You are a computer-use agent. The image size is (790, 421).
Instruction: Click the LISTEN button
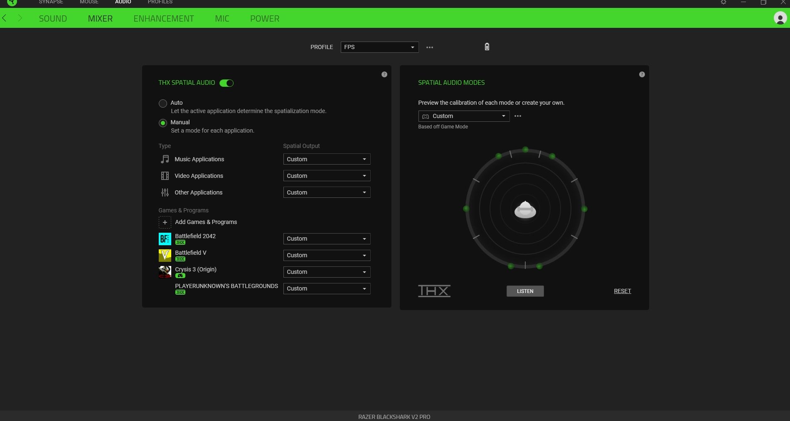525,291
